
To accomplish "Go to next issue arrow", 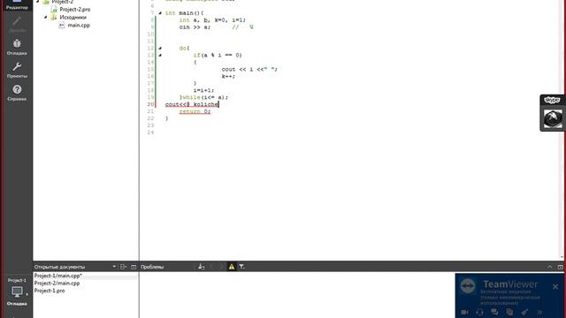I will click(221, 267).
